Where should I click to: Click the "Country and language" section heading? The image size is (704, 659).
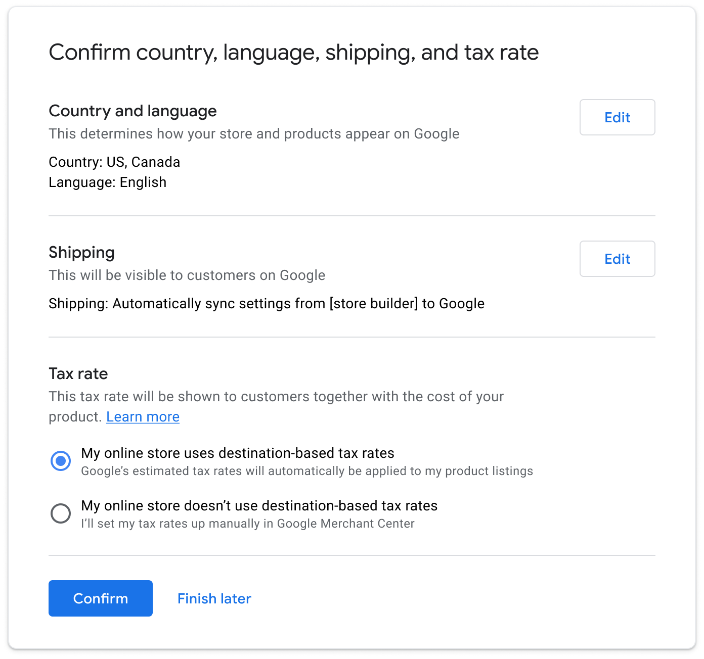[x=133, y=111]
